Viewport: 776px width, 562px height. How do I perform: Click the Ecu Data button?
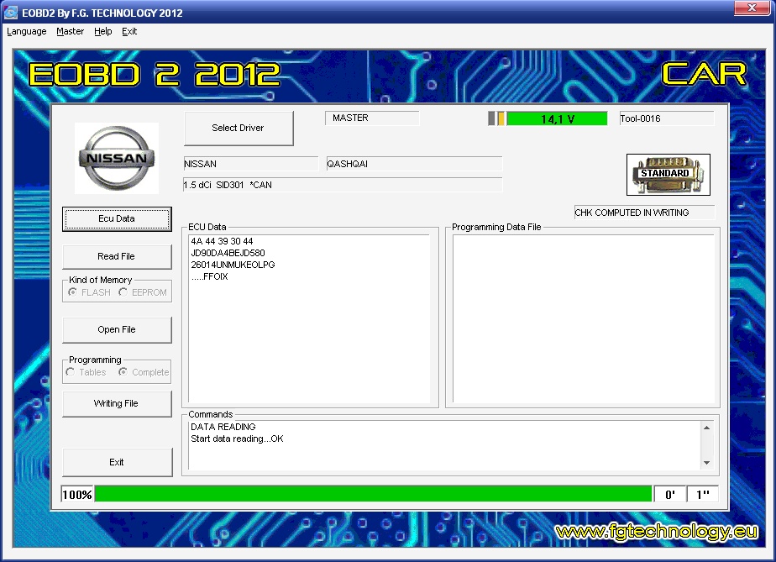click(117, 219)
